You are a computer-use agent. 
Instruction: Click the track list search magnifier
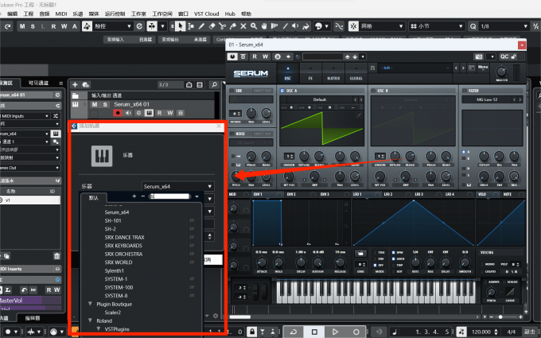pyautogui.click(x=214, y=84)
